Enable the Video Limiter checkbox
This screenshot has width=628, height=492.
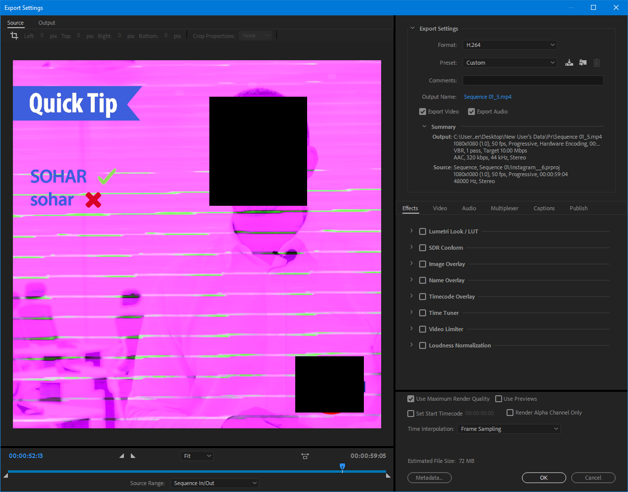423,329
